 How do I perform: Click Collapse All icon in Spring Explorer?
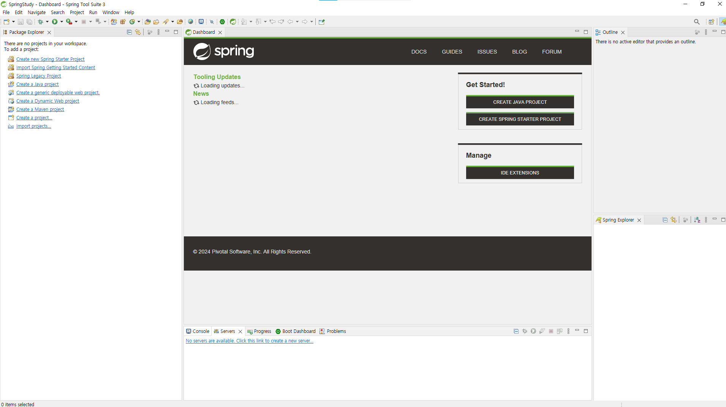(x=665, y=220)
